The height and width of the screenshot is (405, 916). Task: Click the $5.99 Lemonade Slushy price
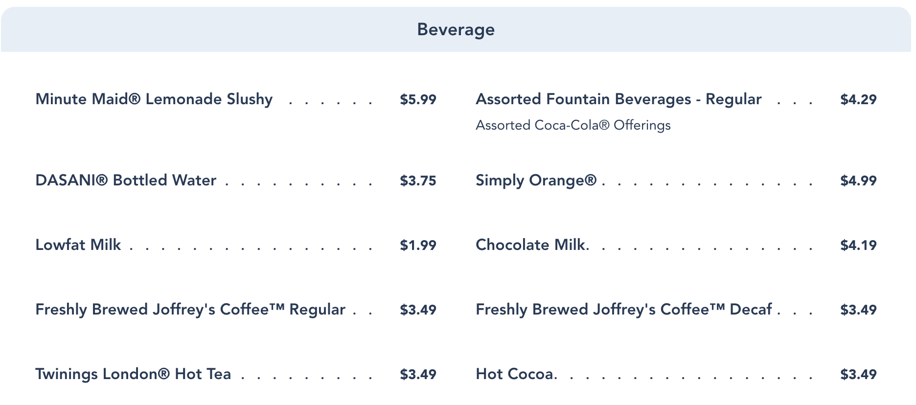pyautogui.click(x=418, y=100)
